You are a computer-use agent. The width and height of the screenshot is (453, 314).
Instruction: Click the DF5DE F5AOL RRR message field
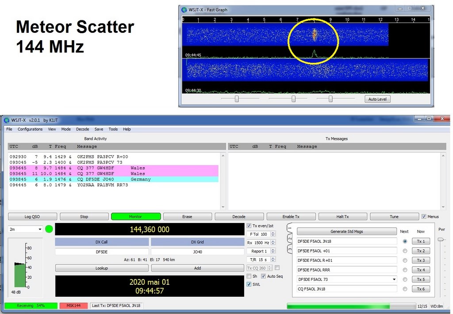(x=347, y=270)
